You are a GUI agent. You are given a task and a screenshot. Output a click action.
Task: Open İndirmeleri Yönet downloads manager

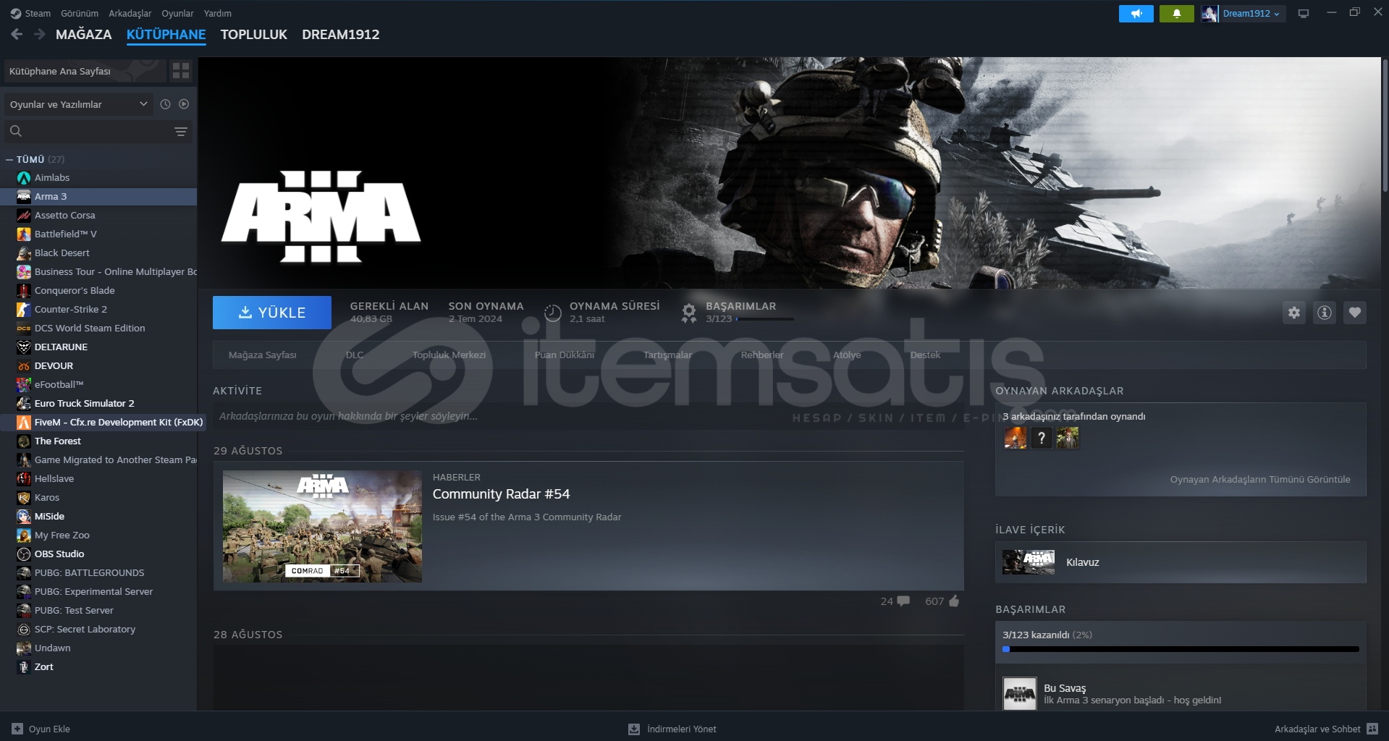pyautogui.click(x=672, y=729)
